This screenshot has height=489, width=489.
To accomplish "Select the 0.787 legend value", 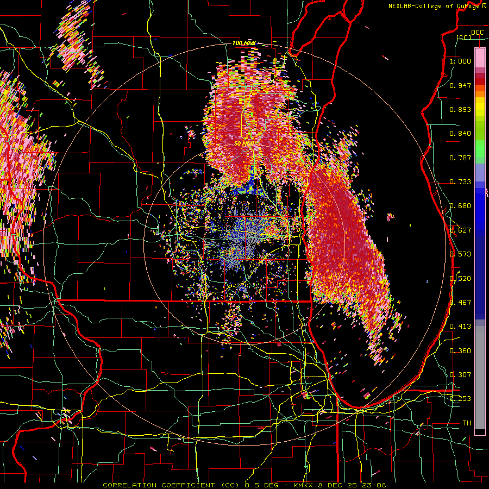I will pyautogui.click(x=460, y=158).
